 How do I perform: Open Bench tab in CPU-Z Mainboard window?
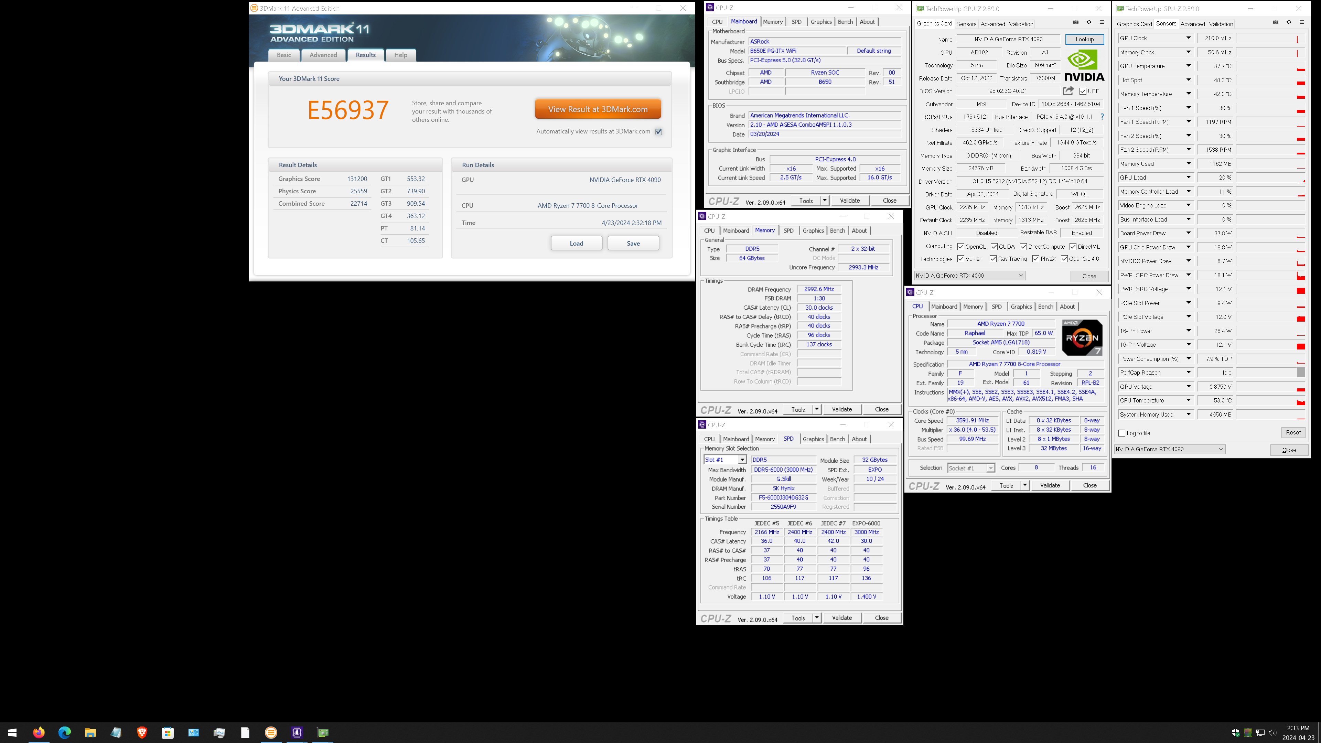pyautogui.click(x=845, y=22)
